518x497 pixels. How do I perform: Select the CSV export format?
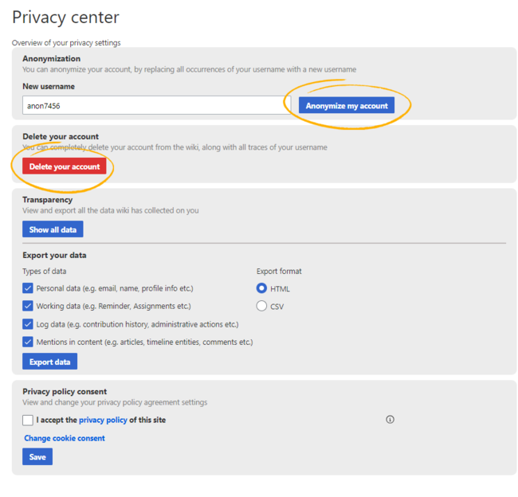(261, 306)
